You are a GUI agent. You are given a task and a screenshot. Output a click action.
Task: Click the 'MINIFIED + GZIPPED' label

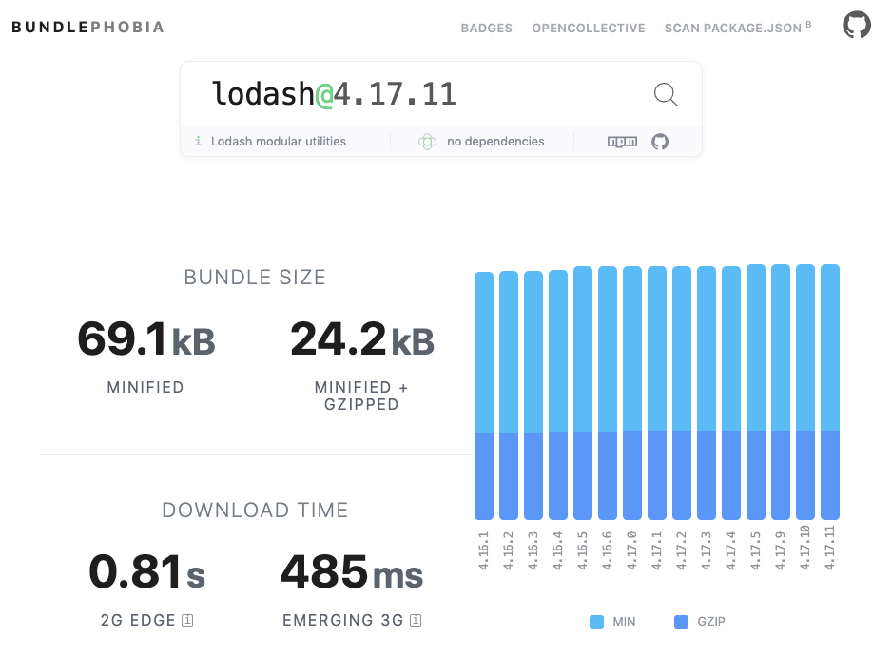pyautogui.click(x=361, y=396)
